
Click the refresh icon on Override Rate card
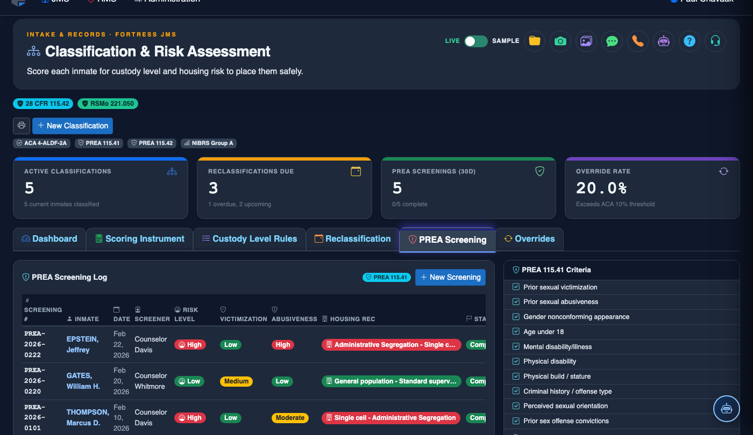click(x=724, y=171)
